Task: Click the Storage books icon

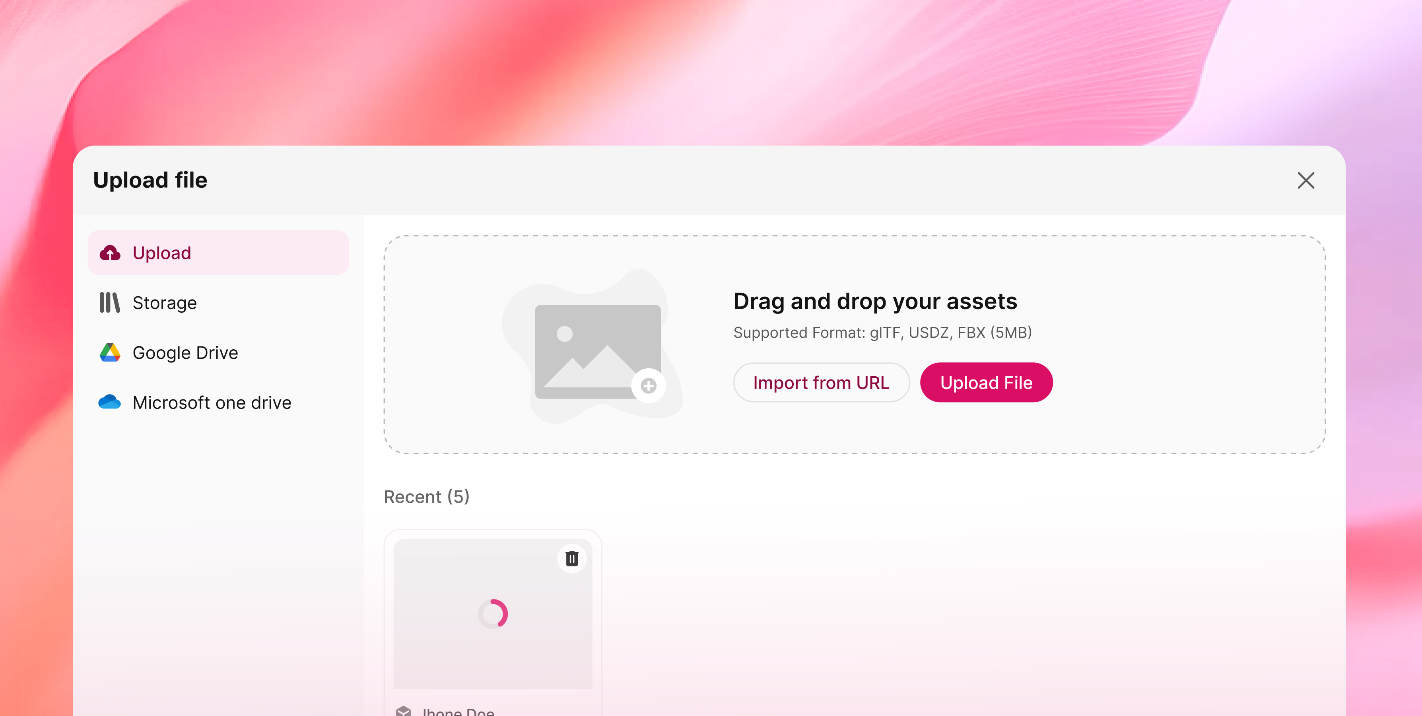Action: tap(109, 303)
